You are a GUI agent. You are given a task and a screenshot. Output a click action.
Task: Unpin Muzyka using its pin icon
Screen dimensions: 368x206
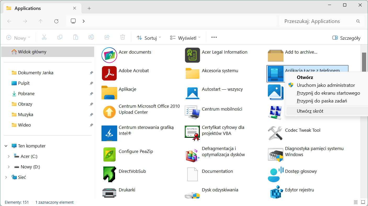[x=91, y=115]
